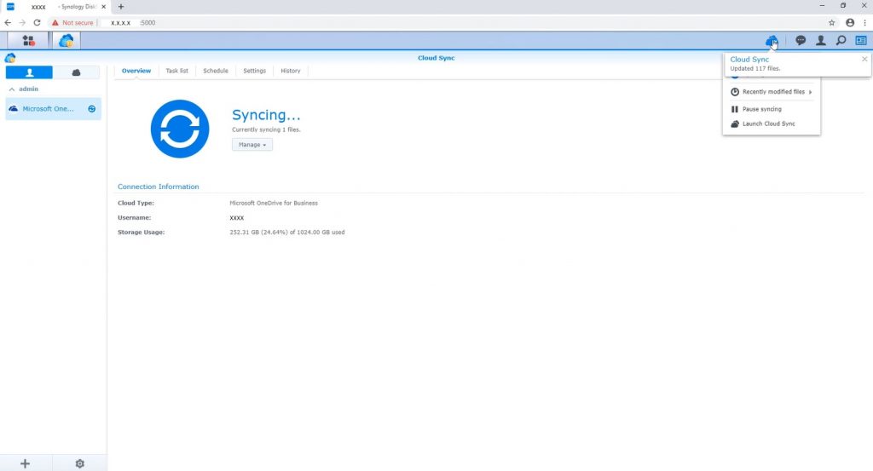The height and width of the screenshot is (471, 873).
Task: Open the Settings tab
Action: coord(254,71)
